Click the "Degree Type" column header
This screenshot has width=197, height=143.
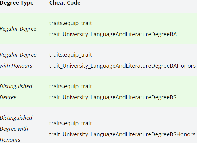[17, 3]
